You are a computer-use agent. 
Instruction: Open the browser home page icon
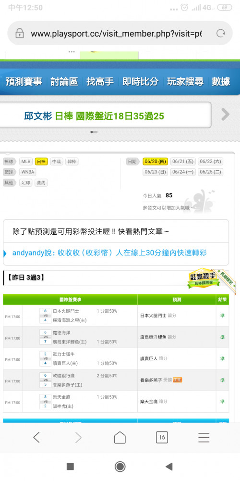[x=120, y=437]
